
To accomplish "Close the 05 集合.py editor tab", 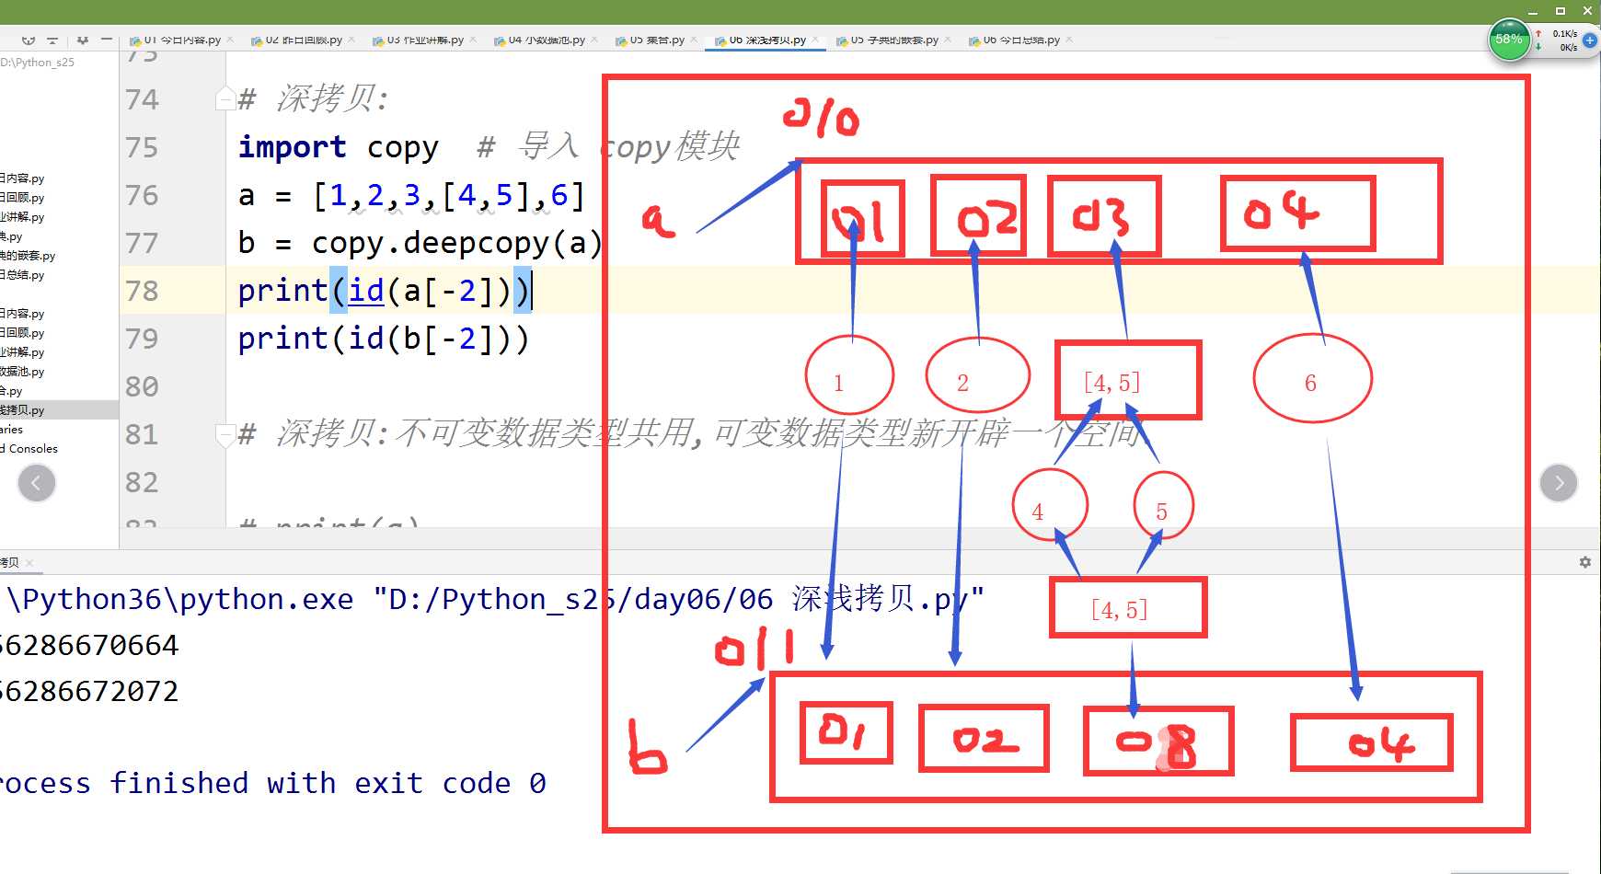I will click(x=694, y=40).
